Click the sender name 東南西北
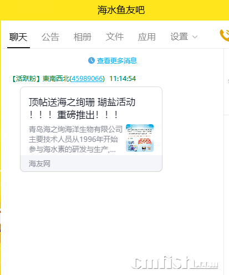The width and height of the screenshot is (229, 275). pyautogui.click(x=56, y=79)
